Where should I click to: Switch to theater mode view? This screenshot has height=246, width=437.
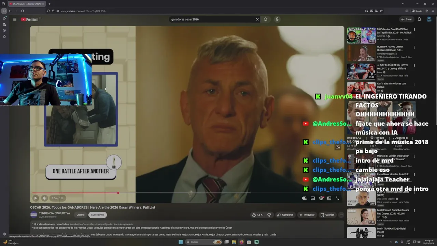click(x=329, y=198)
